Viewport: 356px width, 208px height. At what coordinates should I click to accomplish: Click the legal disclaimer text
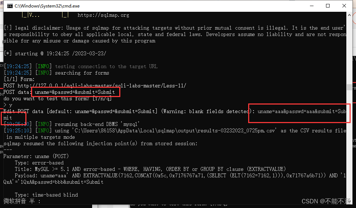[174, 34]
